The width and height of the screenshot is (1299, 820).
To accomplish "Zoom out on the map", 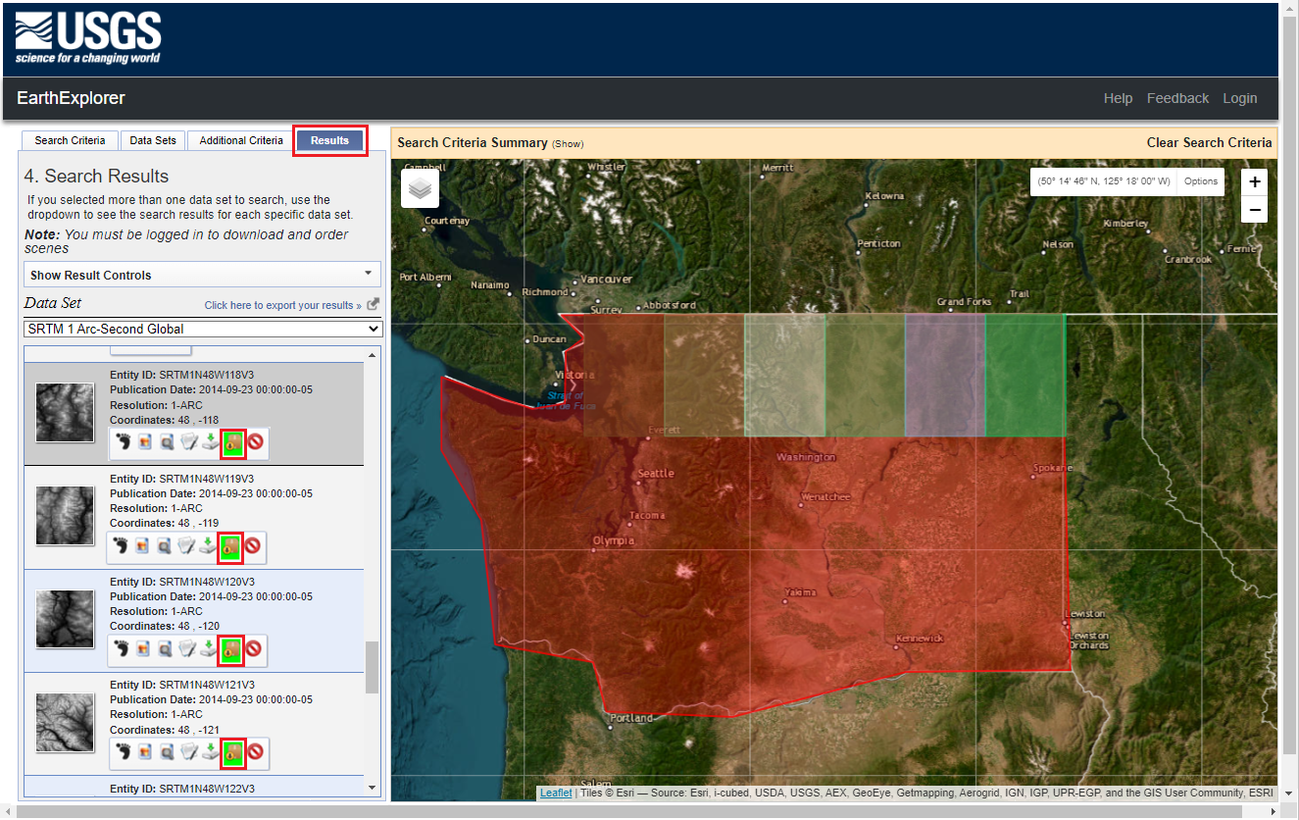I will [1255, 209].
